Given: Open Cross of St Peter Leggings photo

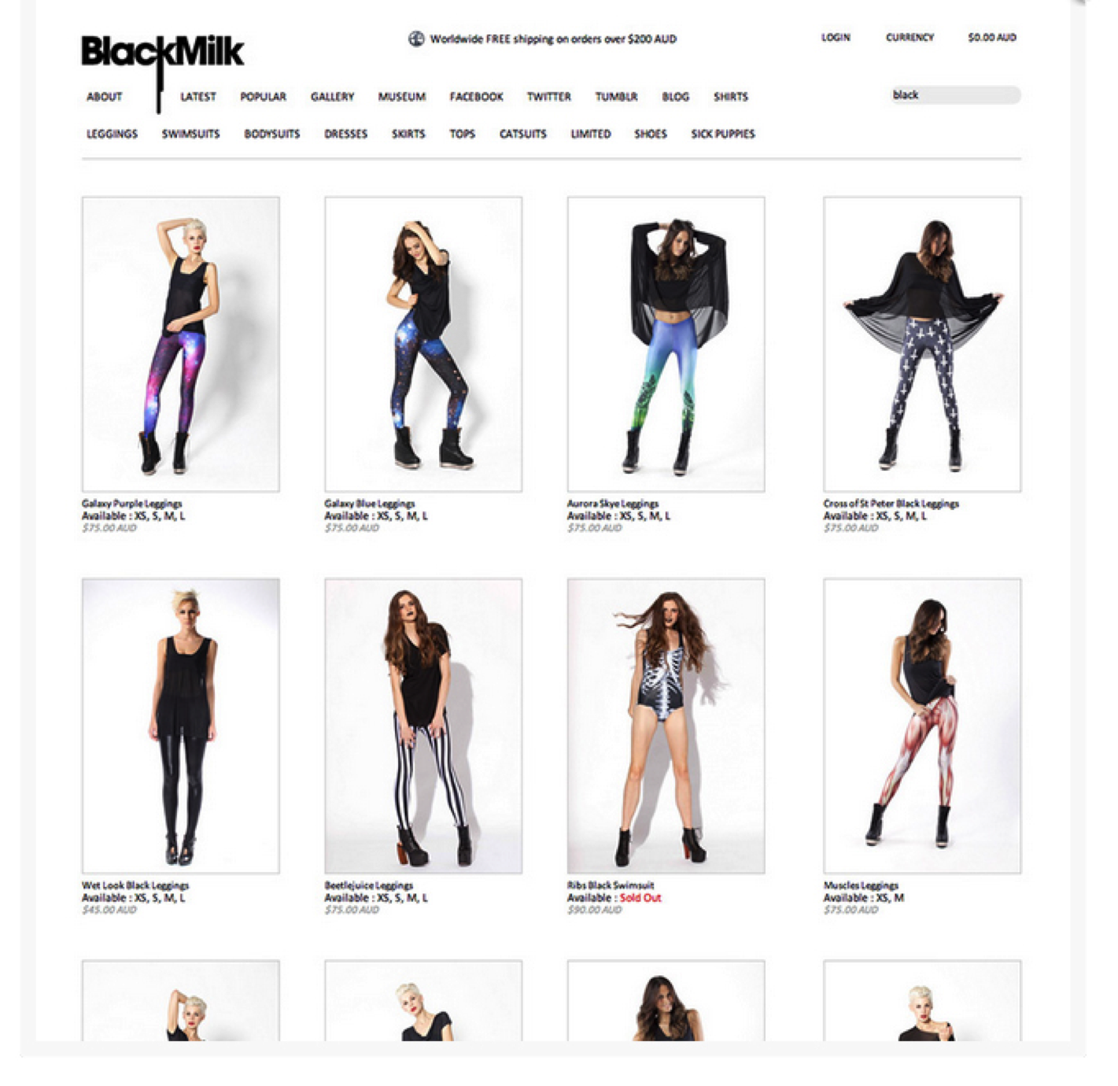Looking at the screenshot, I should 922,344.
